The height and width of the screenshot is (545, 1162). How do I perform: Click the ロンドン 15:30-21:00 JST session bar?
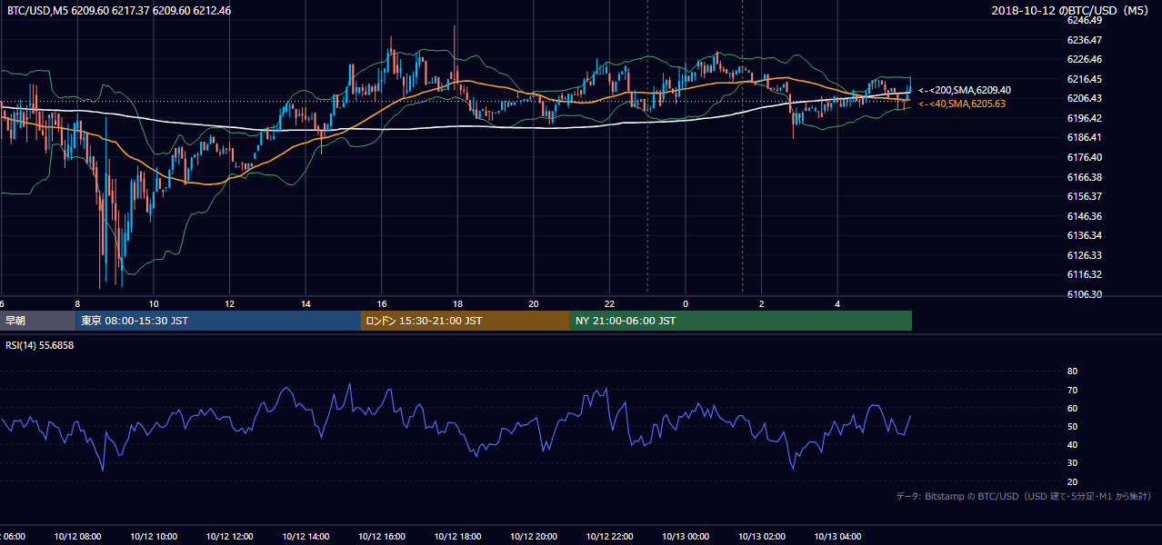pyautogui.click(x=466, y=321)
